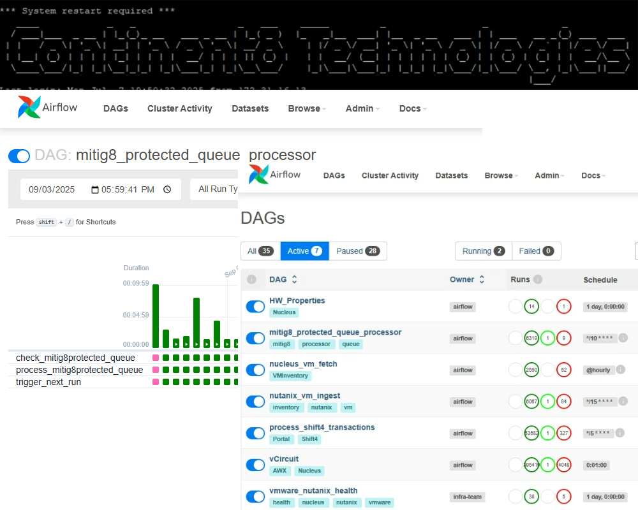Open the calendar date picker icon

click(x=95, y=189)
